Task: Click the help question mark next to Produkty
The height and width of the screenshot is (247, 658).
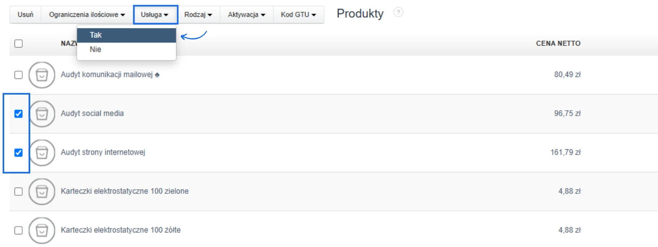Action: (398, 12)
